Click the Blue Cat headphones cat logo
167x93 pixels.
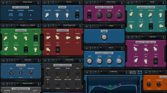point(140,72)
